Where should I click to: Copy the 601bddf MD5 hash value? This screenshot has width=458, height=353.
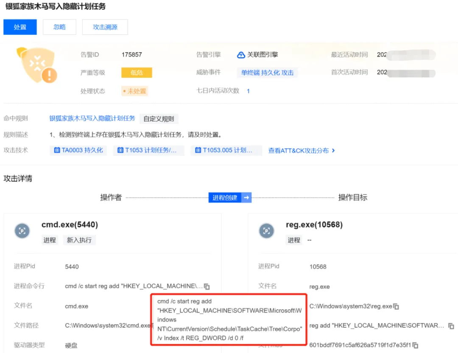(x=416, y=345)
